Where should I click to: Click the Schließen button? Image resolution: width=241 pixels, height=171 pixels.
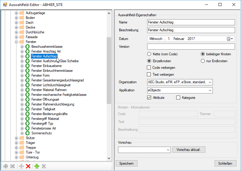pyautogui.click(x=225, y=163)
